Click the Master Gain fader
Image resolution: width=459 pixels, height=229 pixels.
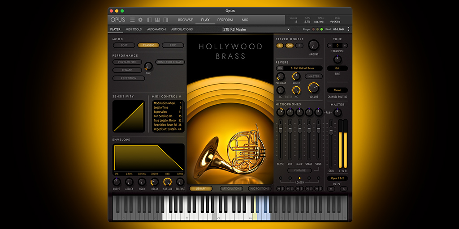(x=331, y=131)
